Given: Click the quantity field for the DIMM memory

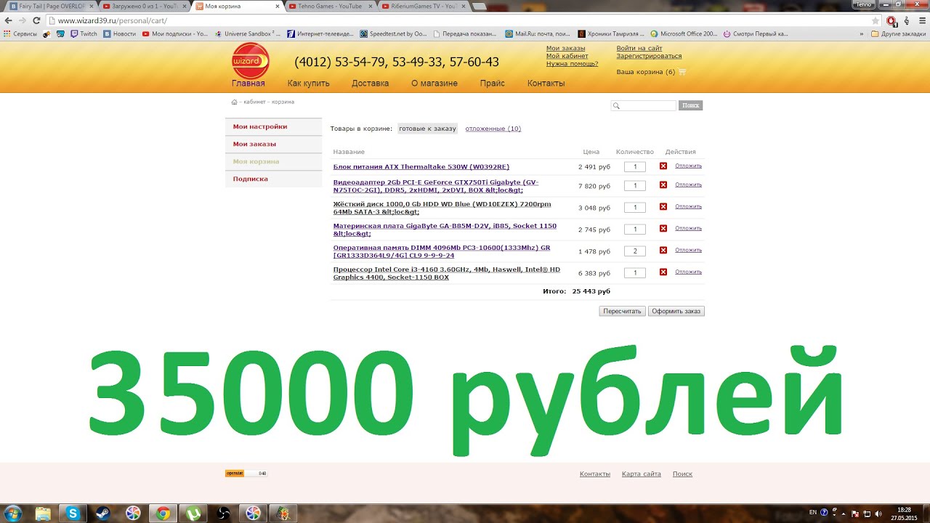Looking at the screenshot, I should point(634,251).
